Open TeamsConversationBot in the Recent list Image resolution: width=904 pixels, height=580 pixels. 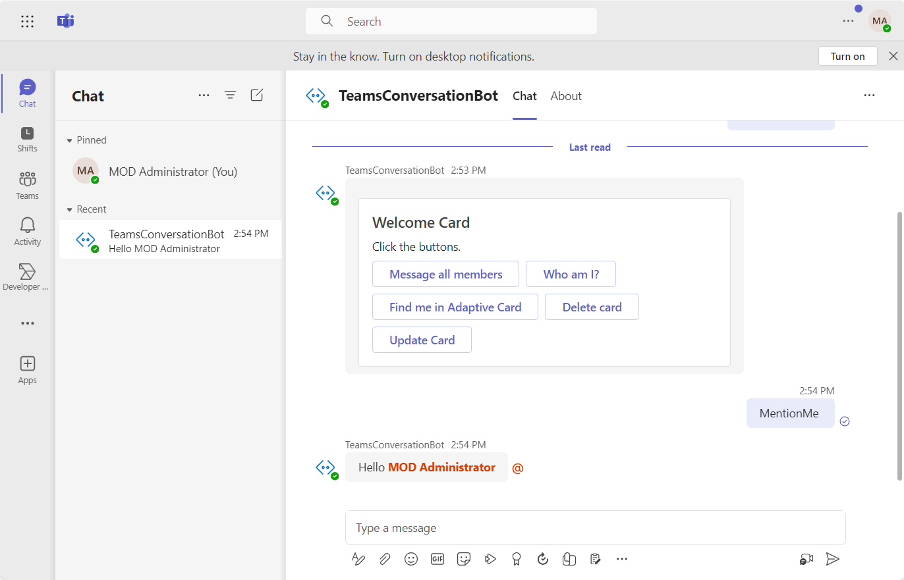pyautogui.click(x=170, y=240)
